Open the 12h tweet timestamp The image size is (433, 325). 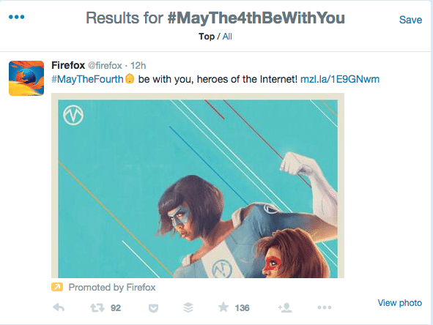[x=138, y=66]
